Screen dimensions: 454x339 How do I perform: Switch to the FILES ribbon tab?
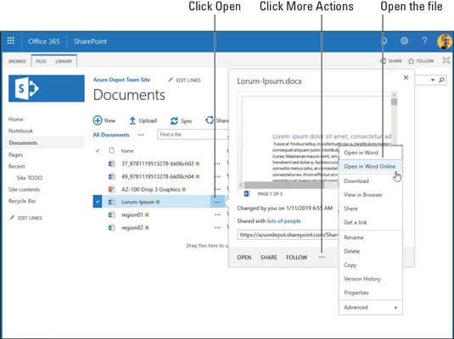[x=41, y=61]
